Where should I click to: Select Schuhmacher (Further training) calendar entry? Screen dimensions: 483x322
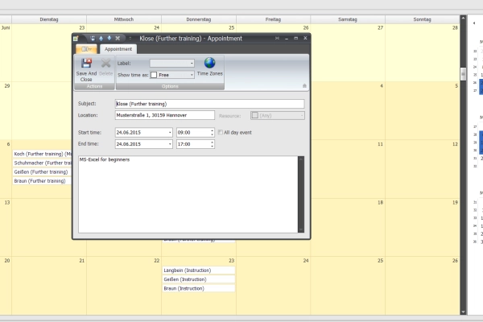(42, 163)
